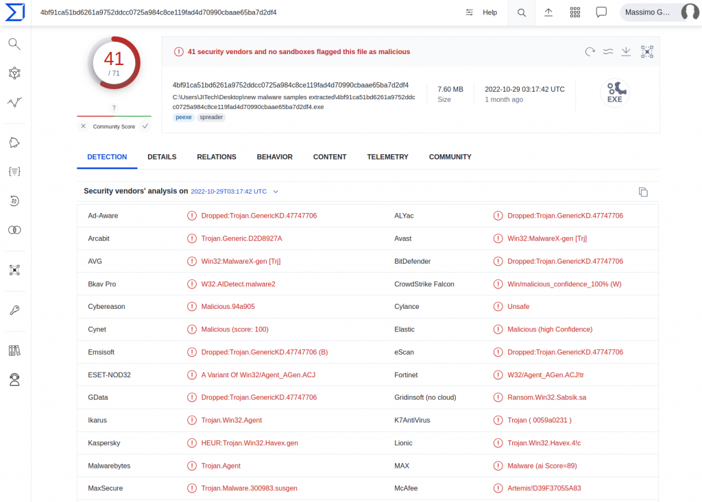
Task: Click the 7.60 MB size value
Action: (x=450, y=89)
